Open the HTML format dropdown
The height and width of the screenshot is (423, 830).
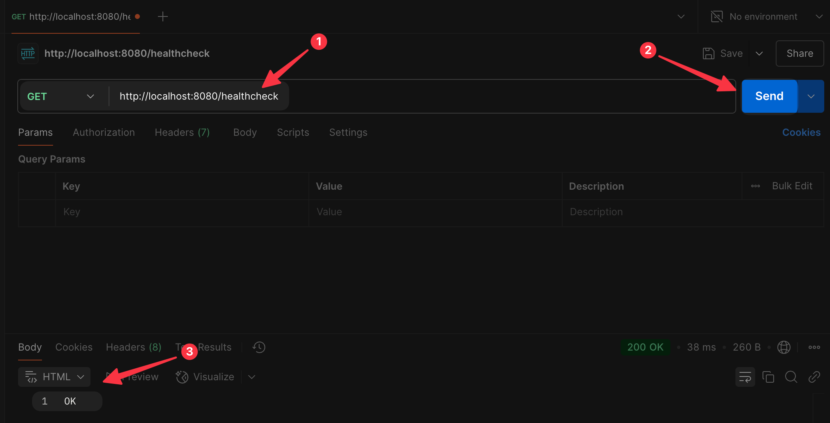(x=54, y=377)
